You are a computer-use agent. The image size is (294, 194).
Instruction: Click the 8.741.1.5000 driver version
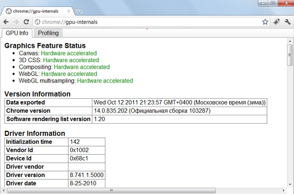tap(87, 175)
